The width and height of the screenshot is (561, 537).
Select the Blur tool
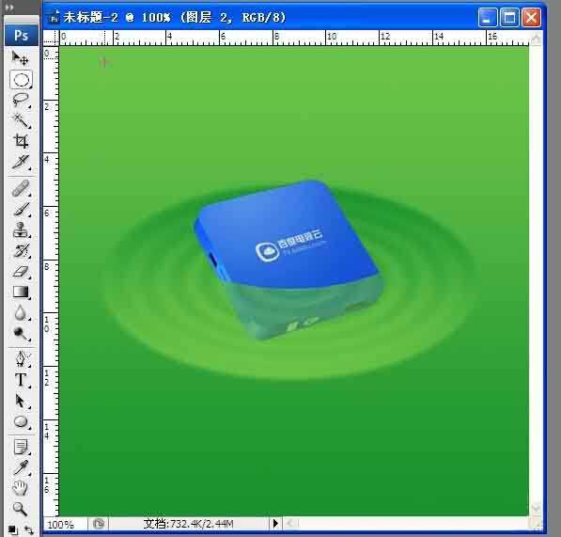point(21,312)
